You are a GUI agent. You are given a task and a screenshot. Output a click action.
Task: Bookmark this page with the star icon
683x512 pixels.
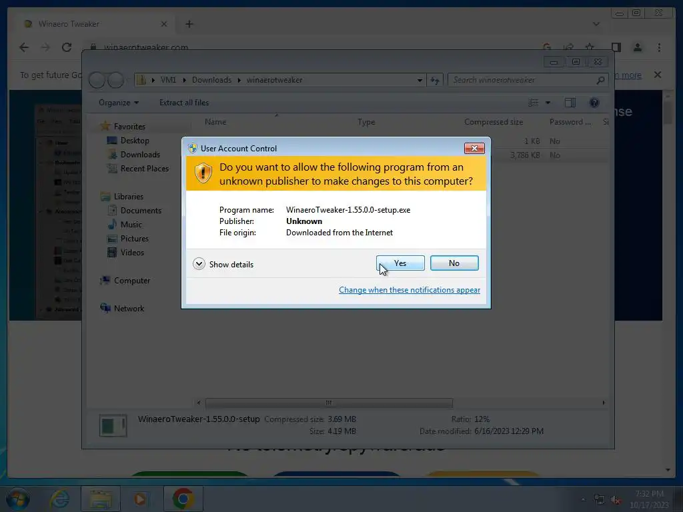[x=590, y=47]
